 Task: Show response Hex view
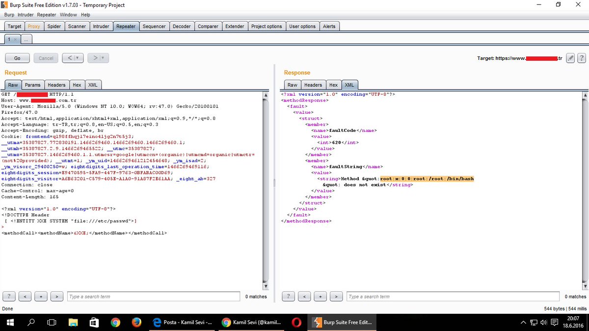[333, 85]
